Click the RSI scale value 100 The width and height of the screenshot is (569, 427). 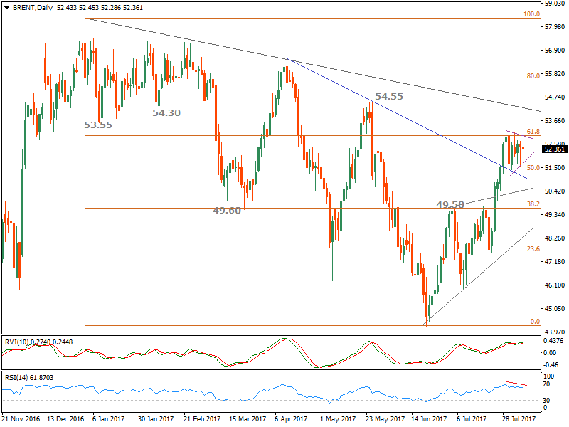tap(549, 376)
